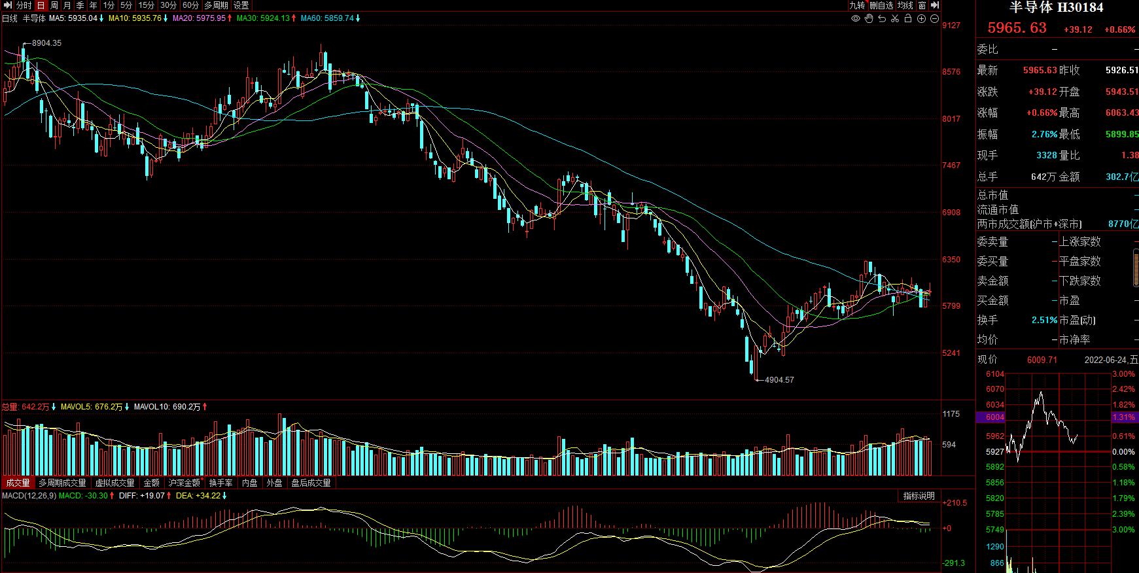Toggle the lock icon in chart toolbar
This screenshot has width=1139, height=573.
pos(908,18)
